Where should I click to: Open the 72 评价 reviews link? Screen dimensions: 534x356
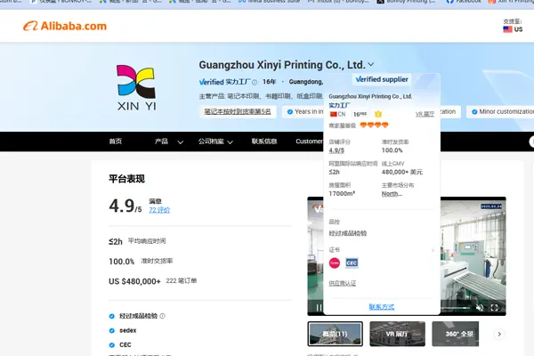pyautogui.click(x=159, y=210)
